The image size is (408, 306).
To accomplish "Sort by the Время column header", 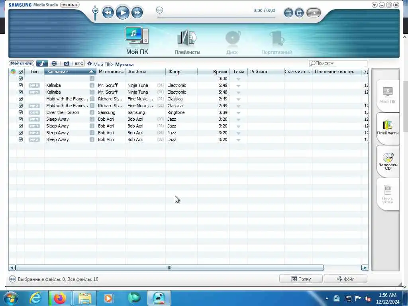I will coord(214,72).
